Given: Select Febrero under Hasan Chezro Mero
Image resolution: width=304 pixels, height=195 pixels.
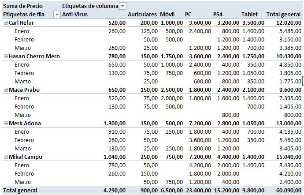Looking at the screenshot, I should (24, 73).
